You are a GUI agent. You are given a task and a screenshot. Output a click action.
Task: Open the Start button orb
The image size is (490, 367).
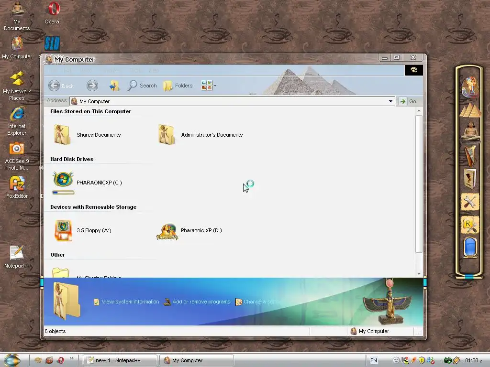click(x=12, y=360)
